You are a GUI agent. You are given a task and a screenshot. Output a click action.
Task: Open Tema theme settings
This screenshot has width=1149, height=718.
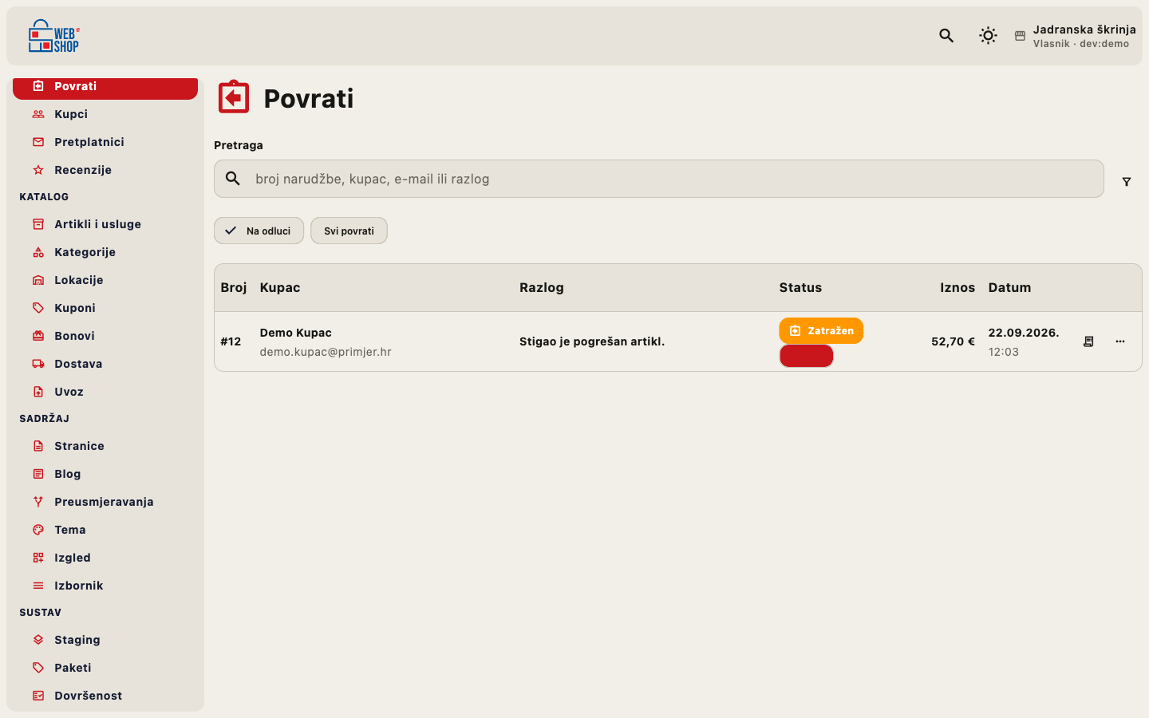click(105, 530)
